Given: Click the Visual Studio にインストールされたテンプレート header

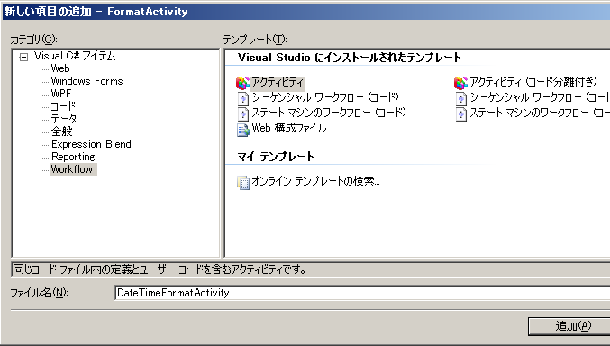Looking at the screenshot, I should click(350, 58).
